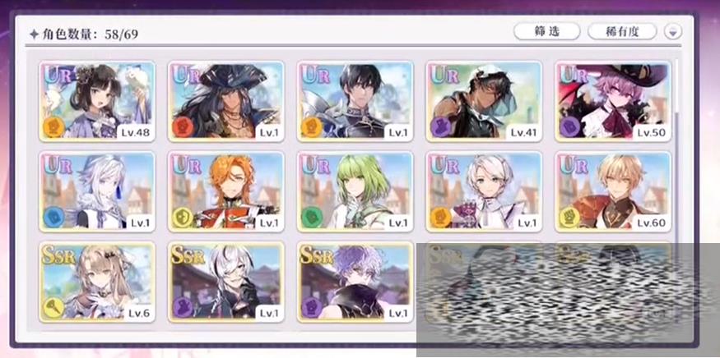The image size is (720, 358).
Task: Select the Lv.60 blond UR character card
Action: click(613, 191)
